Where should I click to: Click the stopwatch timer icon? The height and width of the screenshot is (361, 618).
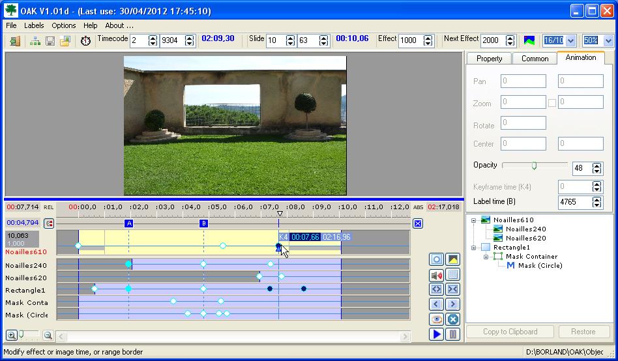click(x=85, y=41)
